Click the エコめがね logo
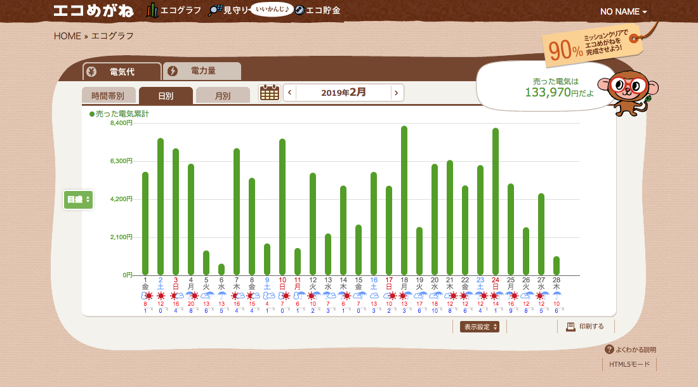Screen dimensions: 698x387 pos(95,11)
